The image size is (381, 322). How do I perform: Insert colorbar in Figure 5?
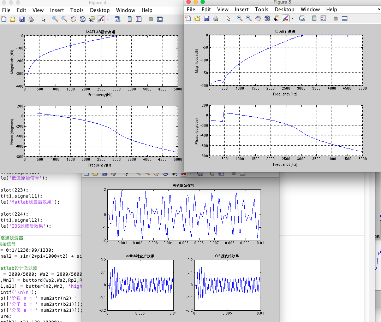coord(314,18)
